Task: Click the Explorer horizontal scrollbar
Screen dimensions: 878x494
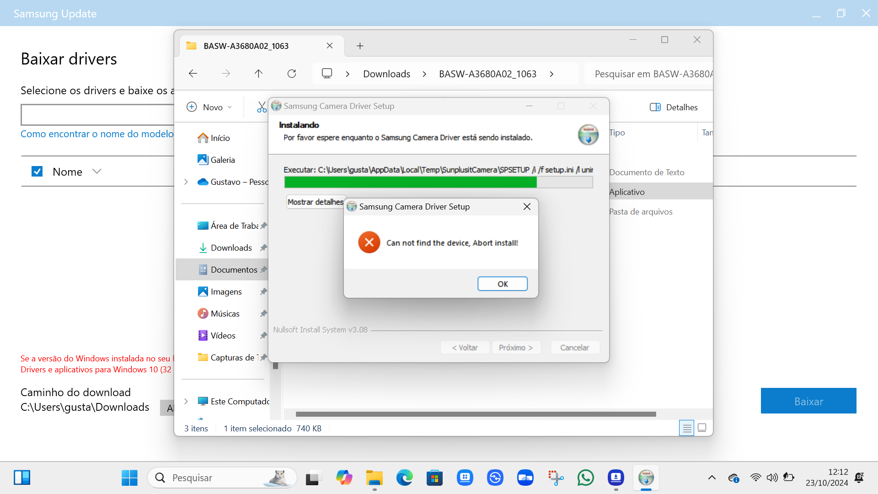Action: (x=476, y=414)
